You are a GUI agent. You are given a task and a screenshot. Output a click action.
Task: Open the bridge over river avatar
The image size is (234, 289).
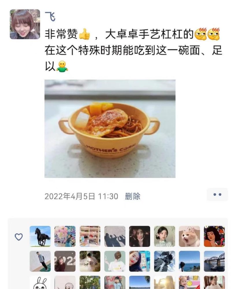[x=214, y=261]
